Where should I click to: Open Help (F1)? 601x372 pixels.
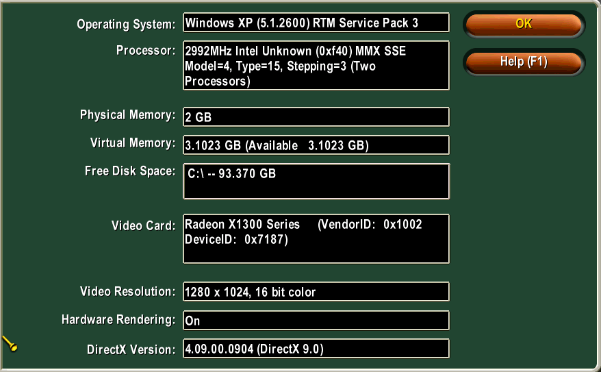click(524, 62)
